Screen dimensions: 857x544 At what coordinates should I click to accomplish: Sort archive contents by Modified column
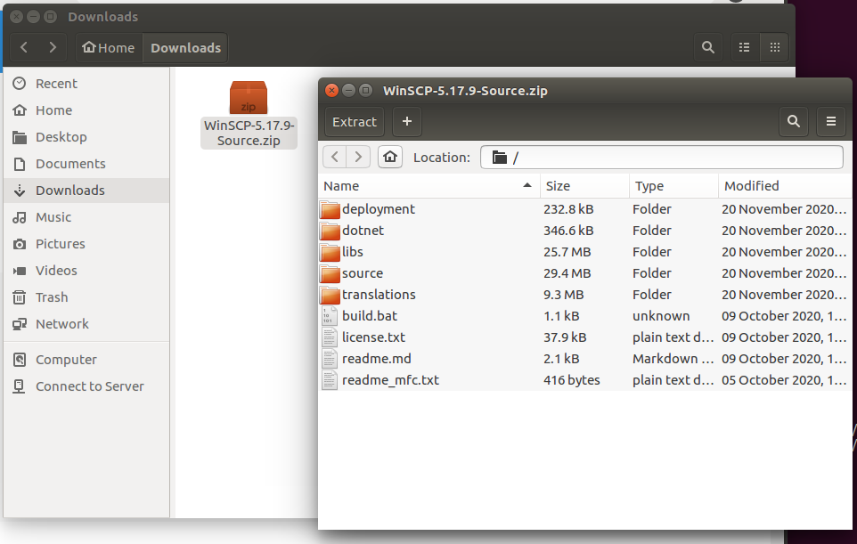click(785, 186)
